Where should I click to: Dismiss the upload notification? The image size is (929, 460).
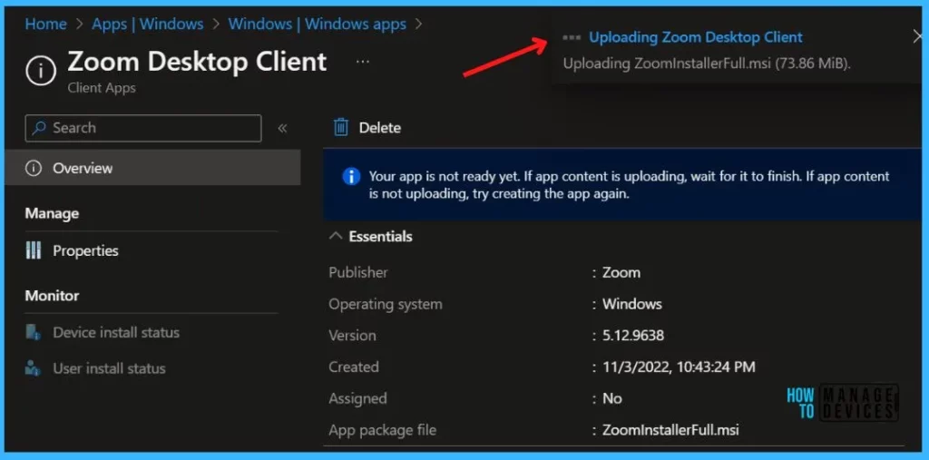(x=917, y=37)
